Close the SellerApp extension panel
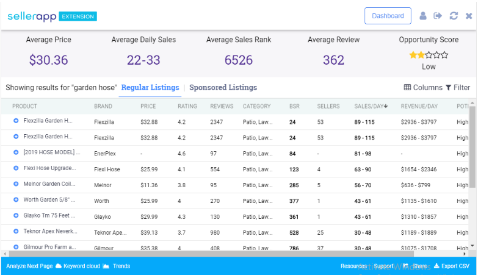 (469, 16)
